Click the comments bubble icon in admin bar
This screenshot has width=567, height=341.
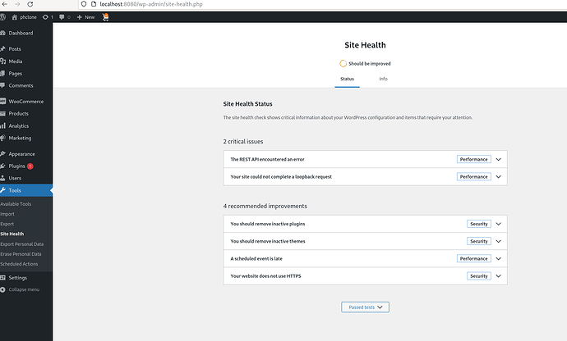(62, 16)
